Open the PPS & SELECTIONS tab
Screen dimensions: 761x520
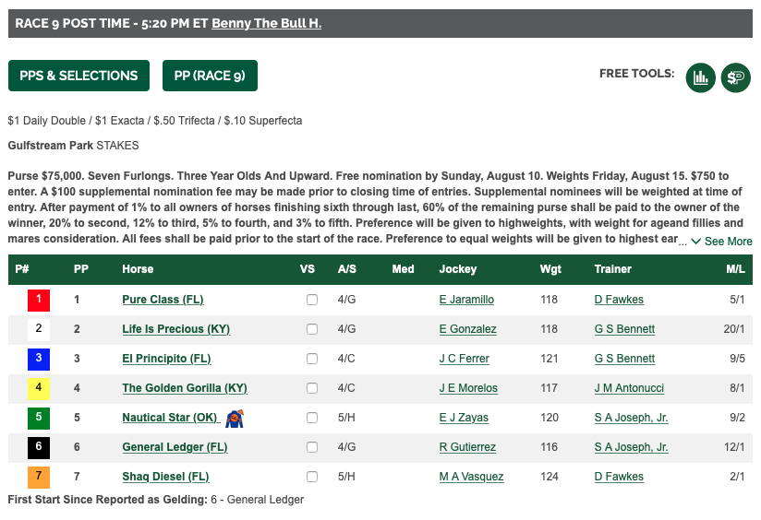pos(79,76)
